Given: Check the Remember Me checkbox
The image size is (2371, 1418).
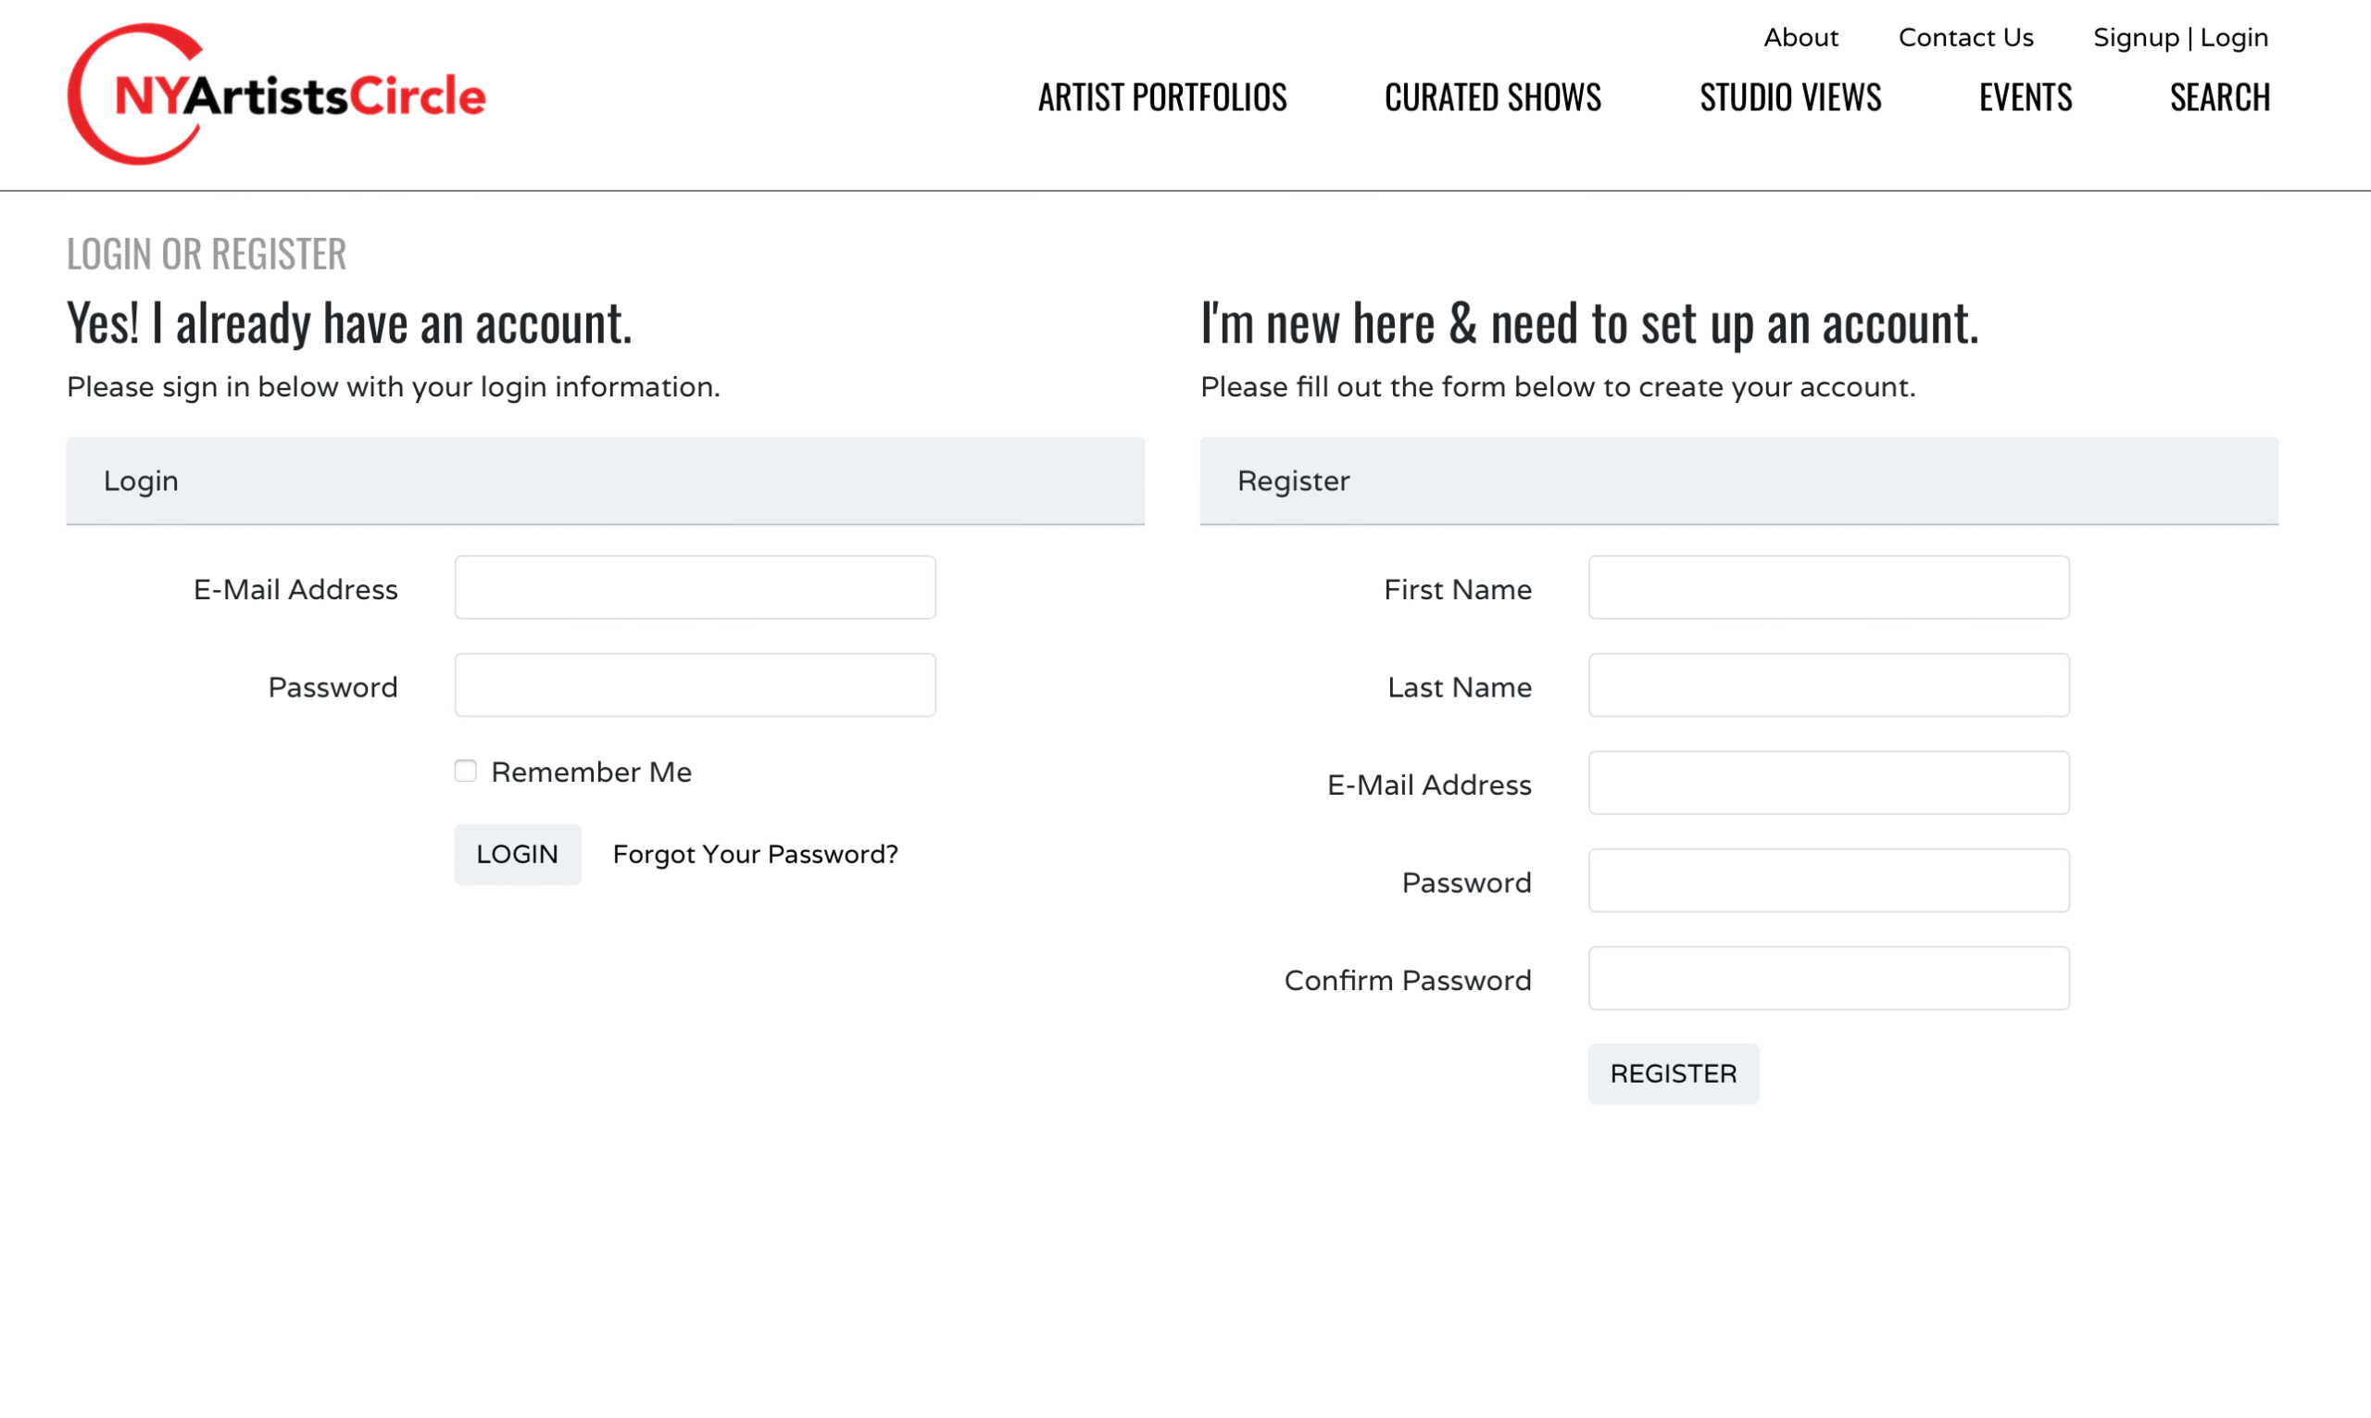Looking at the screenshot, I should pos(465,772).
